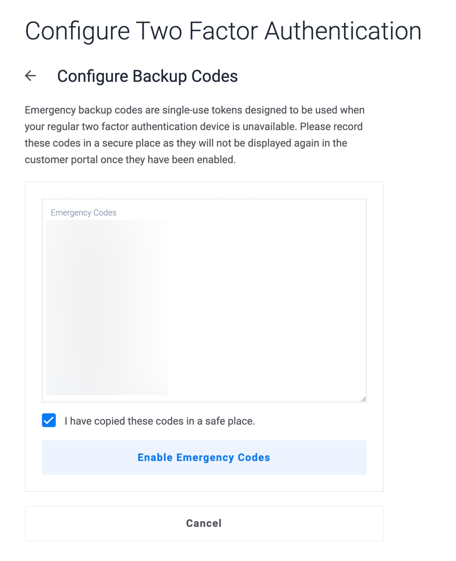
Task: Click the textarea resize handle in corner
Action: coord(363,399)
